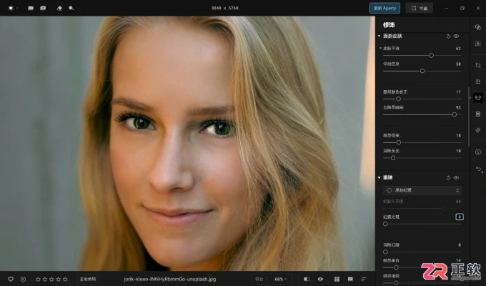The image size is (486, 286).
Task: Select the Crop tool in the right sidebar
Action: [478, 66]
